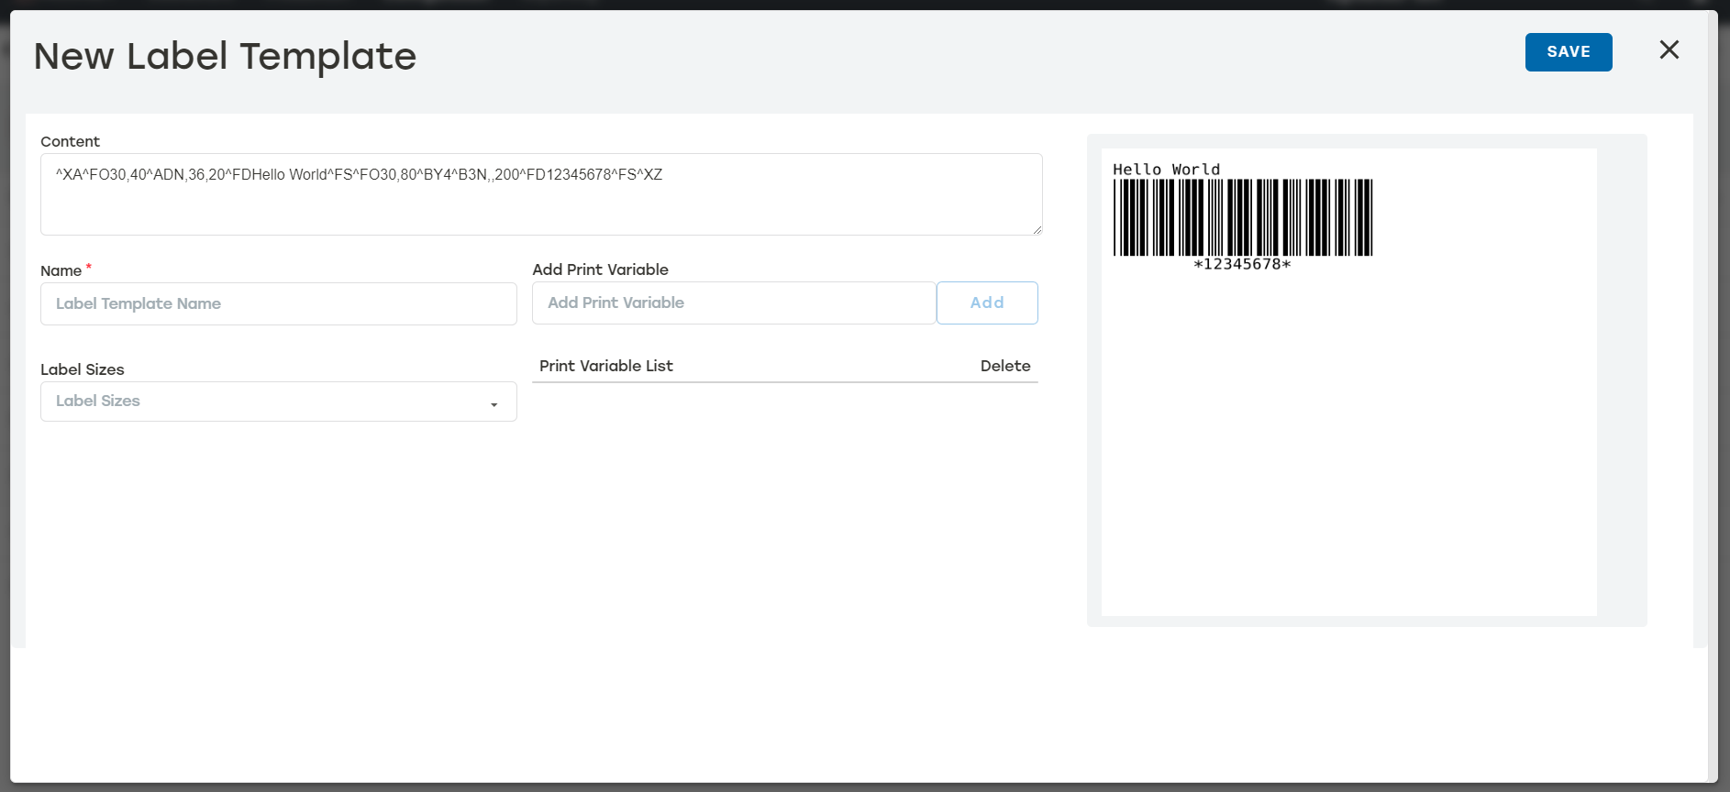
Task: Grab the Content textarea resize handle
Action: 1037,230
